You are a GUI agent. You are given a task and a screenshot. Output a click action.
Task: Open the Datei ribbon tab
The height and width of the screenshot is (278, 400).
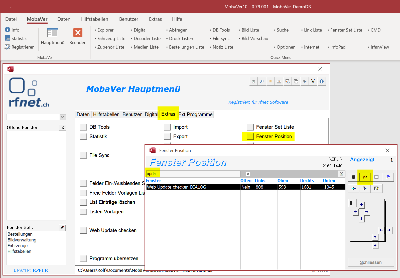11,19
